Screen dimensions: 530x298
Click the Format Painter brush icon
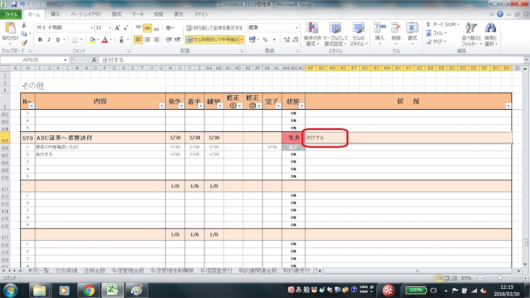24,43
